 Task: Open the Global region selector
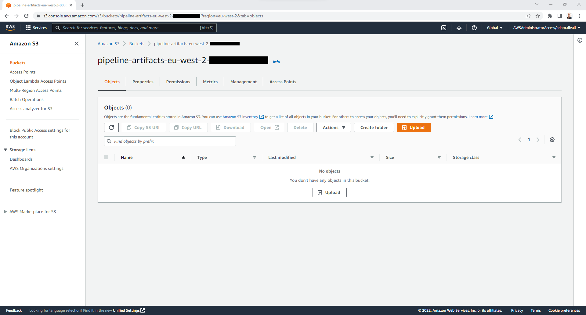(x=494, y=28)
